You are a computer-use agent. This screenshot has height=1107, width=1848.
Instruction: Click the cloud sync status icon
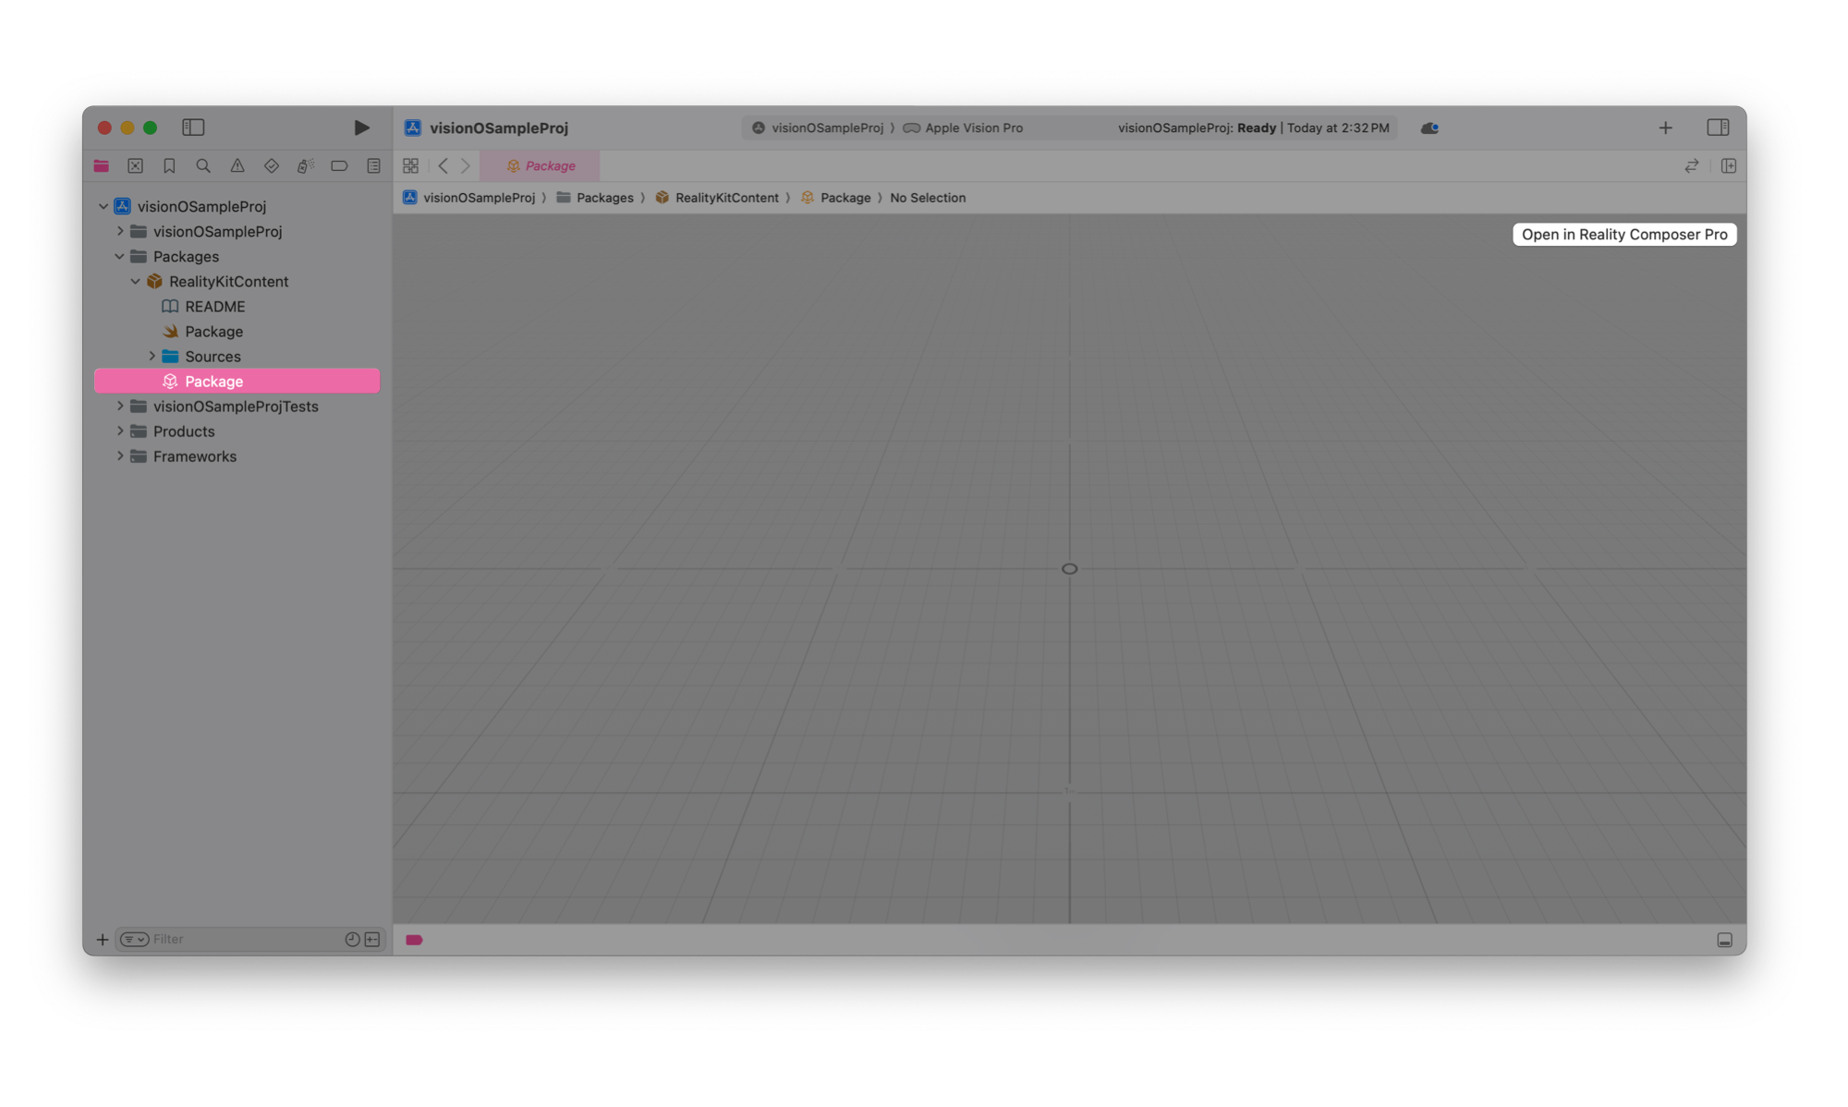1429,128
